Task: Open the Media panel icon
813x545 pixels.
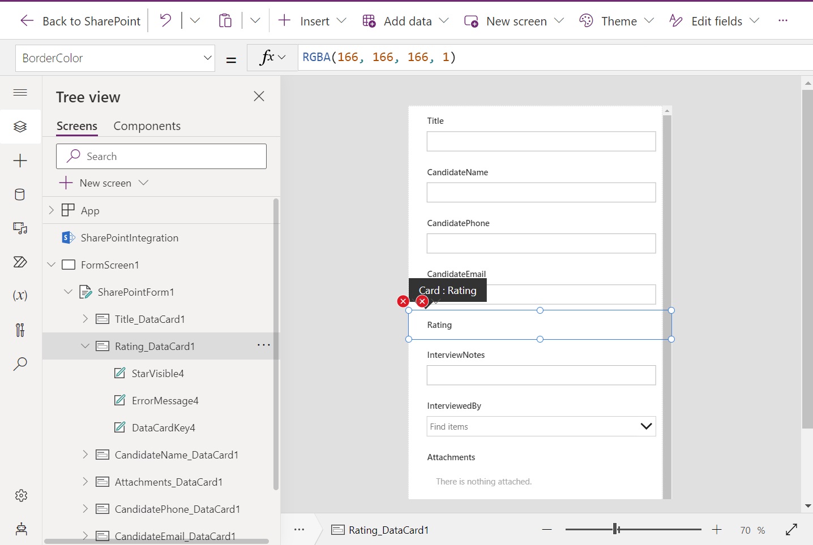Action: [x=20, y=228]
